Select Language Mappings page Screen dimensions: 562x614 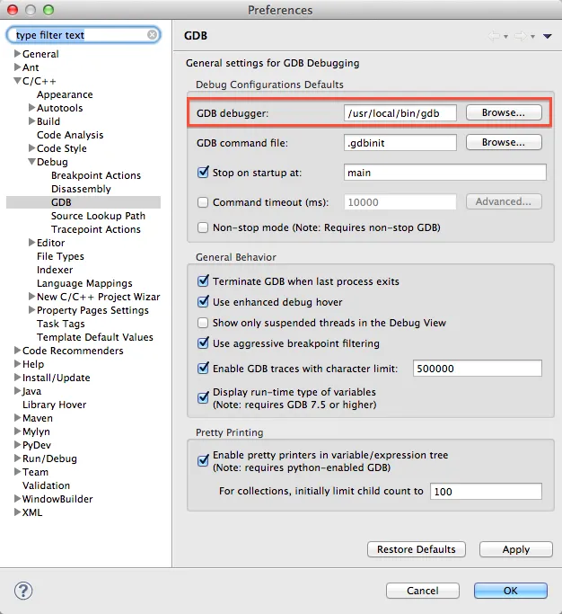tap(84, 283)
